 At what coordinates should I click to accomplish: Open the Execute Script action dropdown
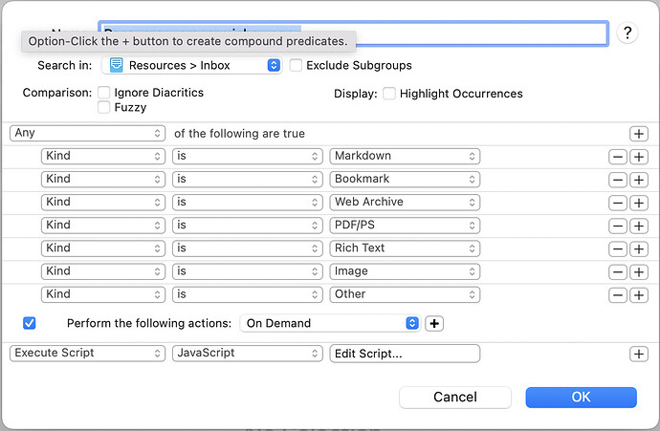coord(88,354)
